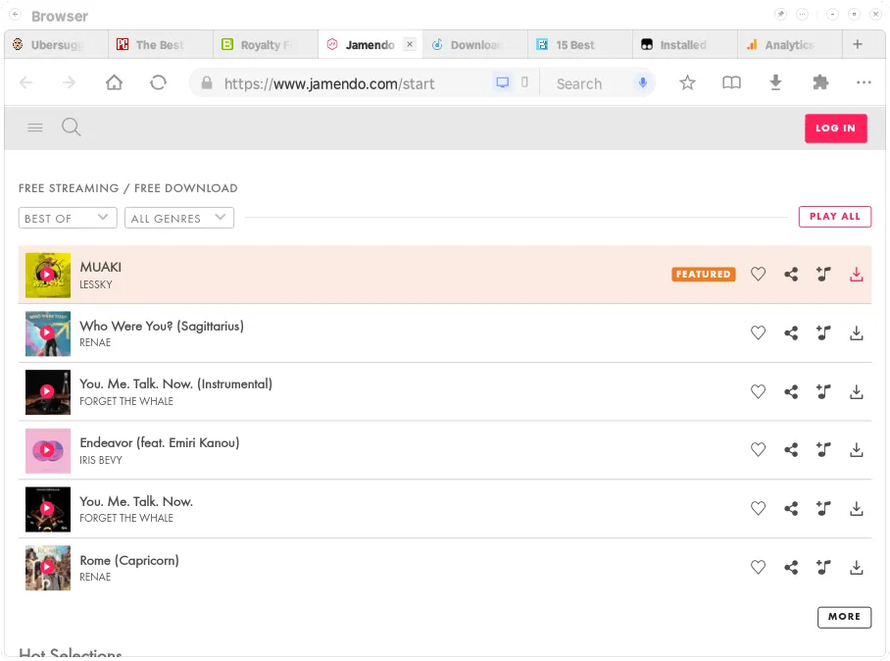
Task: Close the Jamendo tab
Action: tap(410, 44)
